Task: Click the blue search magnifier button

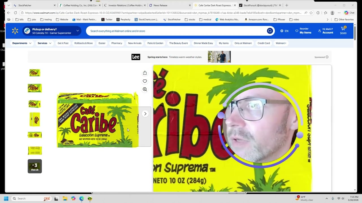Action: (270, 31)
